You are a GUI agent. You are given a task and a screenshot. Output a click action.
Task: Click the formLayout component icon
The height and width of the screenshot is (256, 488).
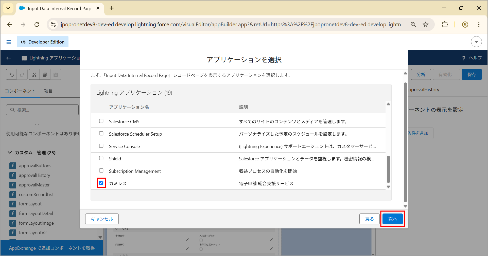coord(13,204)
